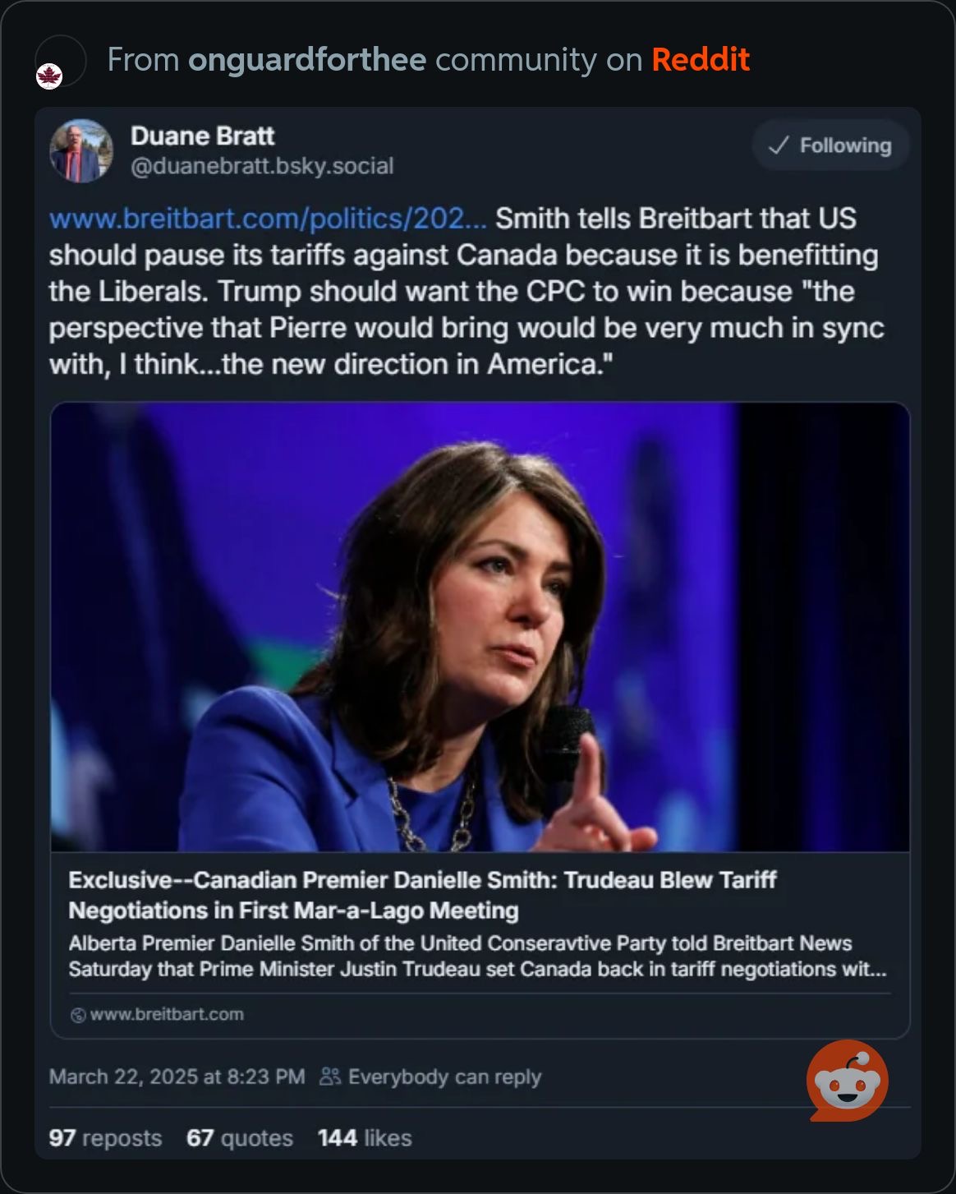This screenshot has width=956, height=1194.
Task: Click the article summary about Alberta Premier
Action: click(476, 956)
